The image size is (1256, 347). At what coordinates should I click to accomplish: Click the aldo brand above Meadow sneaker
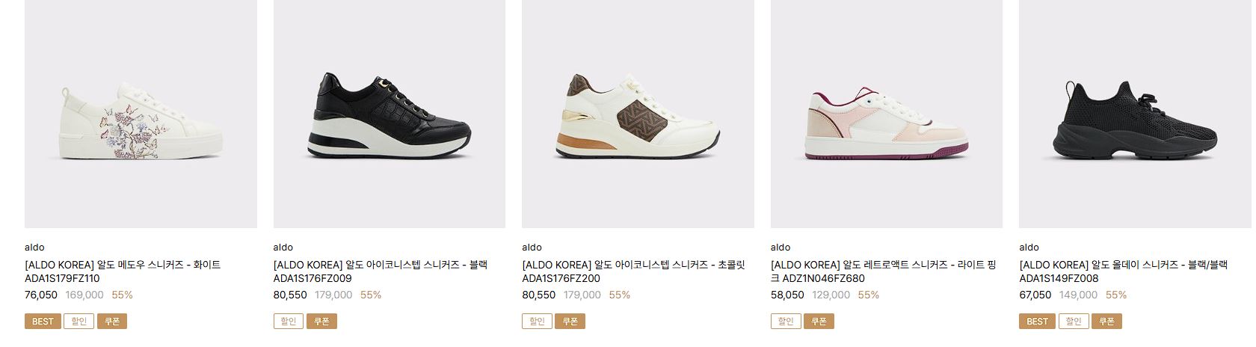pyautogui.click(x=34, y=248)
